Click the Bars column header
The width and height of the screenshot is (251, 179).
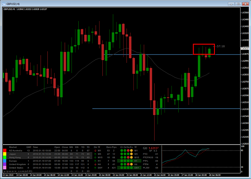click(109, 147)
